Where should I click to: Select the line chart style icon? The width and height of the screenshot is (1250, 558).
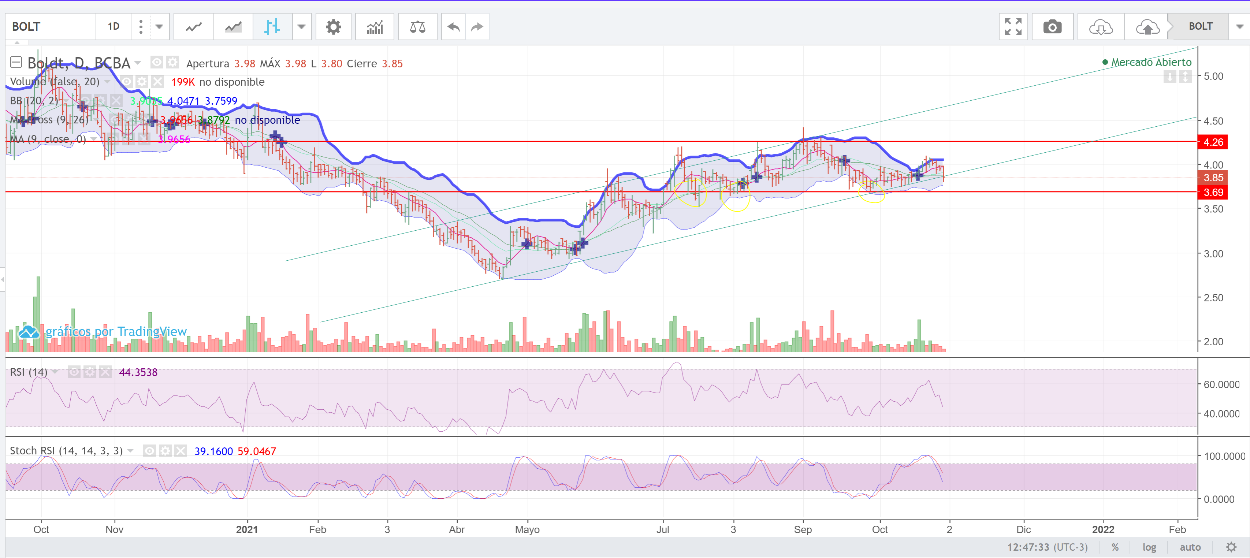pyautogui.click(x=194, y=27)
